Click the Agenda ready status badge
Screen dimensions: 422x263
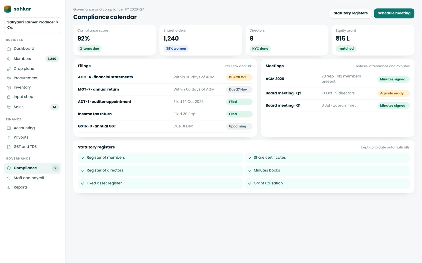pos(393,93)
